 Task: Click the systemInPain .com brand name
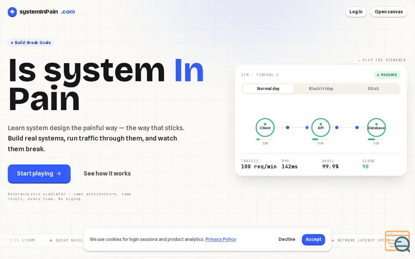(47, 11)
